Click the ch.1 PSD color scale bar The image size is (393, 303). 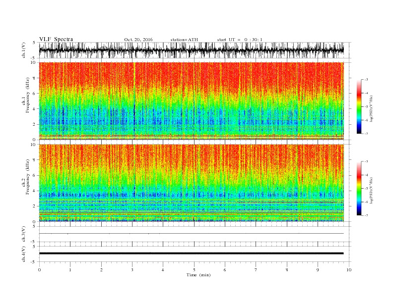coord(359,106)
